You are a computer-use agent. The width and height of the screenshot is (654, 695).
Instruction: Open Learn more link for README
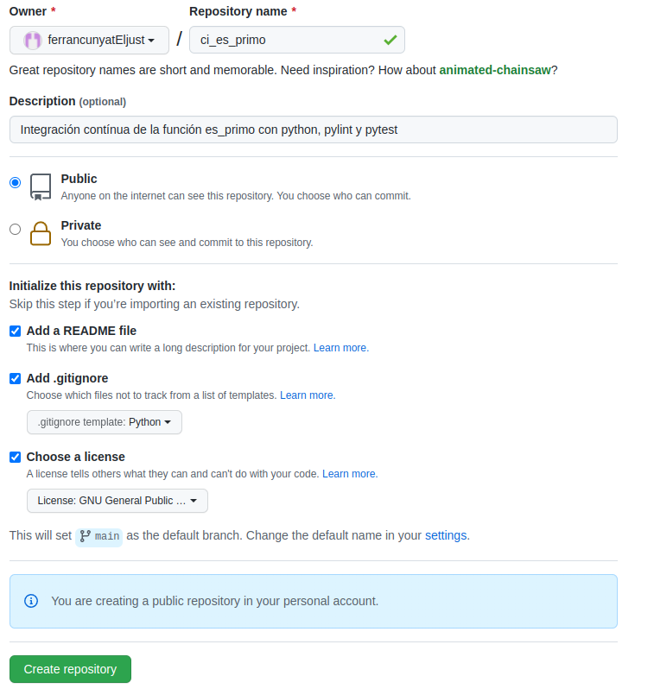click(341, 348)
